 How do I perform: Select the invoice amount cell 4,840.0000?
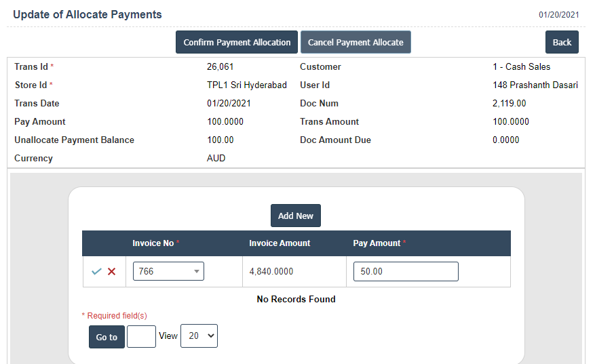pos(271,271)
